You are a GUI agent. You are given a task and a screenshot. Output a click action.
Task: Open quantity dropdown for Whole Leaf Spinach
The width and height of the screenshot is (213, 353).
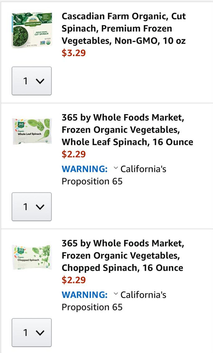[31, 207]
